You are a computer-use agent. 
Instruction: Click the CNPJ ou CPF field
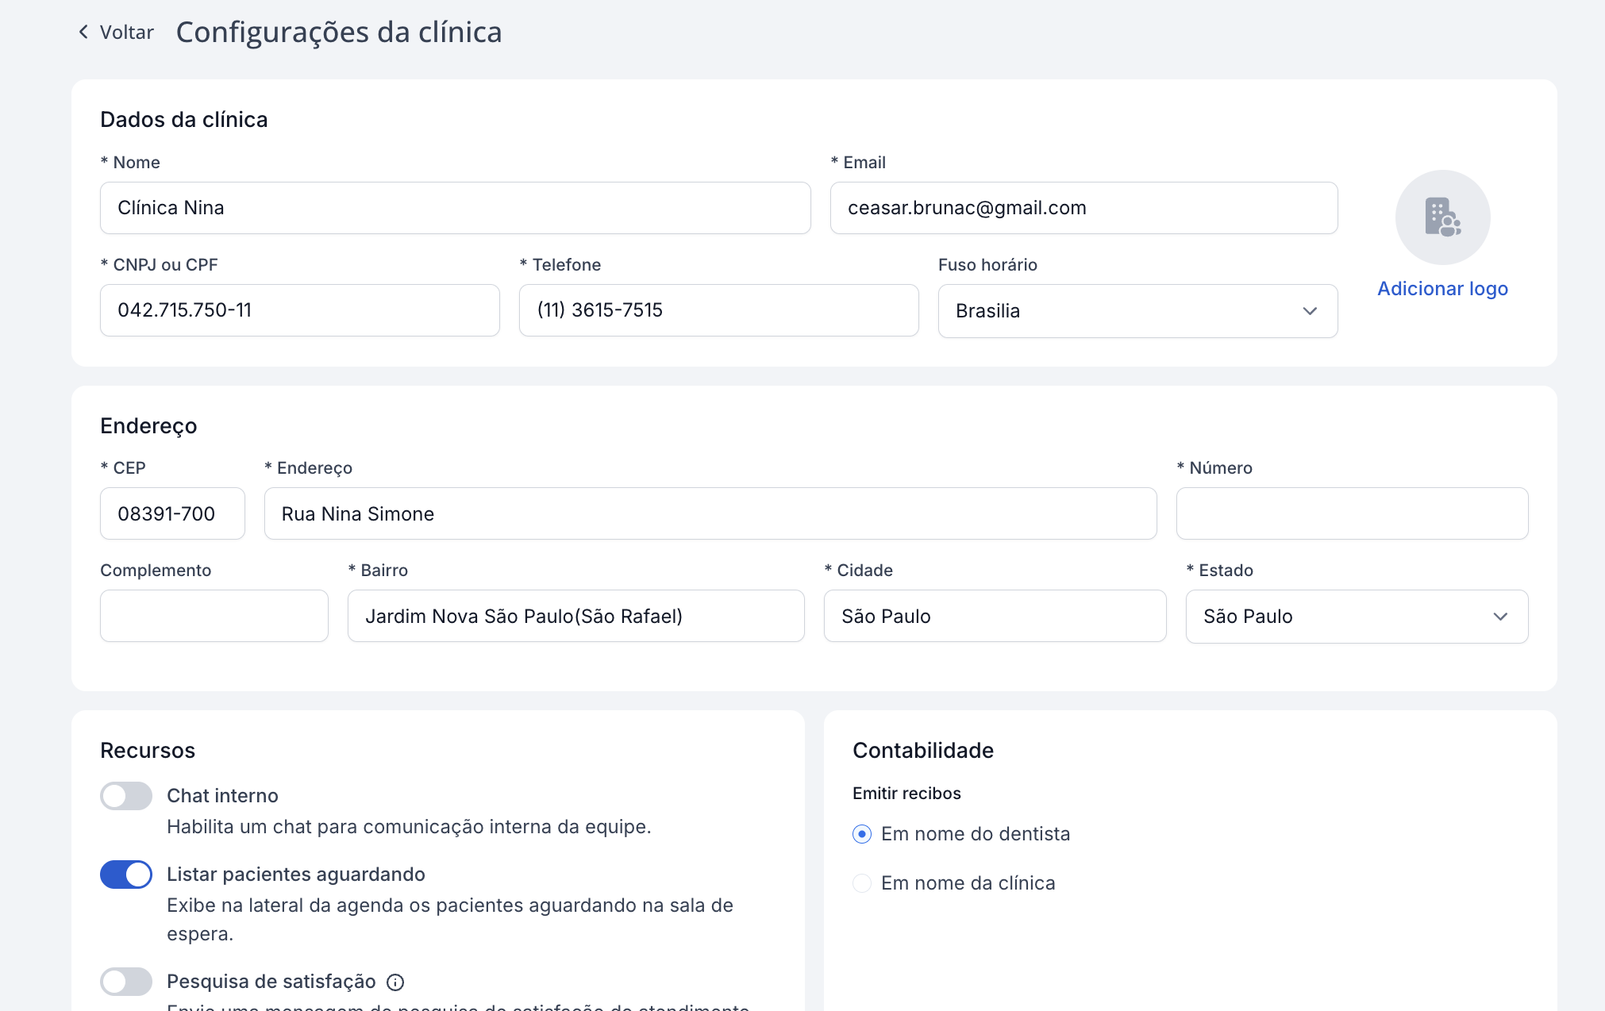pyautogui.click(x=299, y=310)
